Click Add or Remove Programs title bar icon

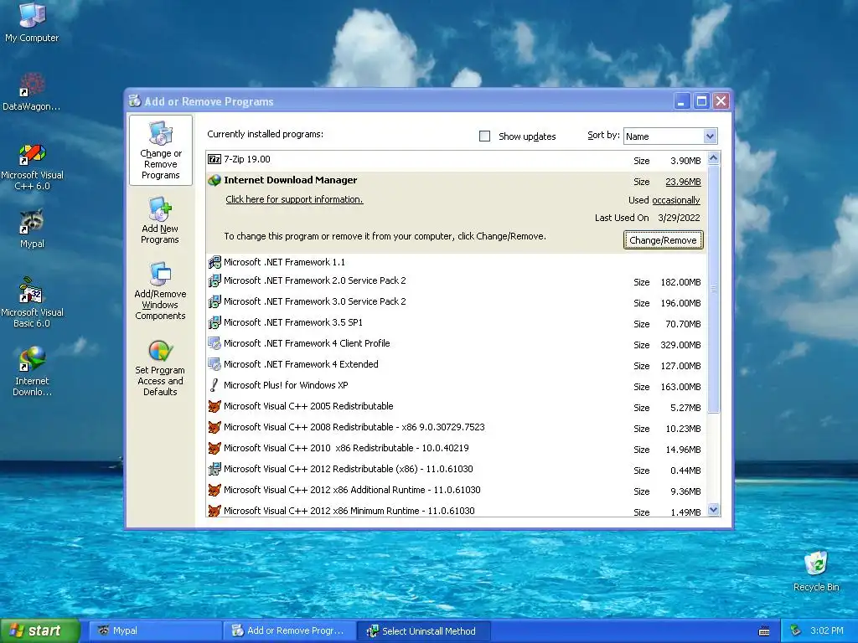pyautogui.click(x=135, y=100)
